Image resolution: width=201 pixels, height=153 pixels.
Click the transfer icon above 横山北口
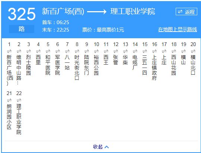click(x=193, y=51)
